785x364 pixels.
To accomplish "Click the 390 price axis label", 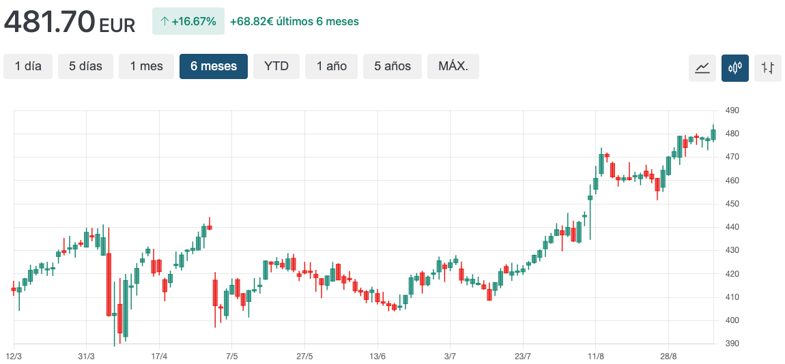I will 732,344.
